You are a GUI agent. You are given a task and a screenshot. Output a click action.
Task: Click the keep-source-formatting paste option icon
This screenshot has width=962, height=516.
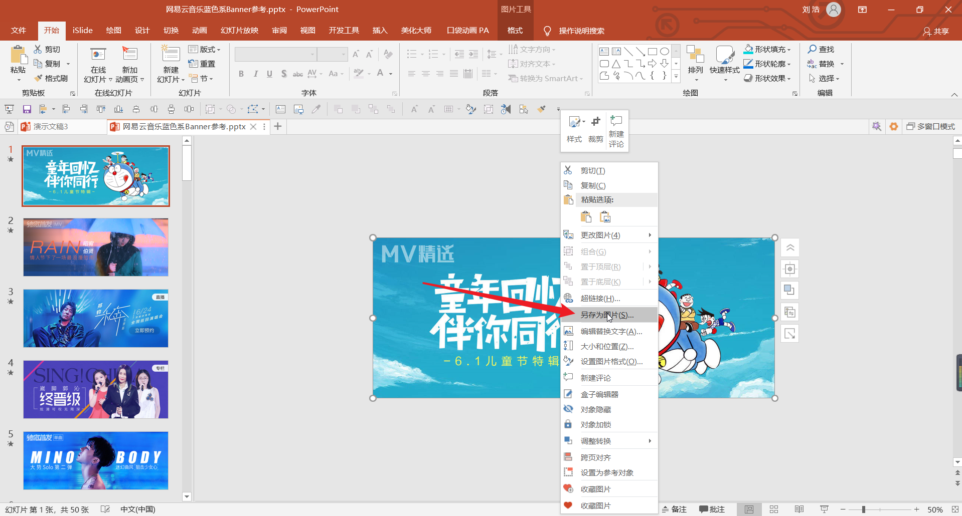(586, 217)
